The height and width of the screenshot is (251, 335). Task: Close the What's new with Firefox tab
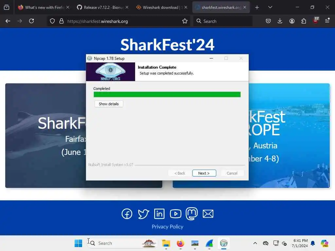click(68, 7)
